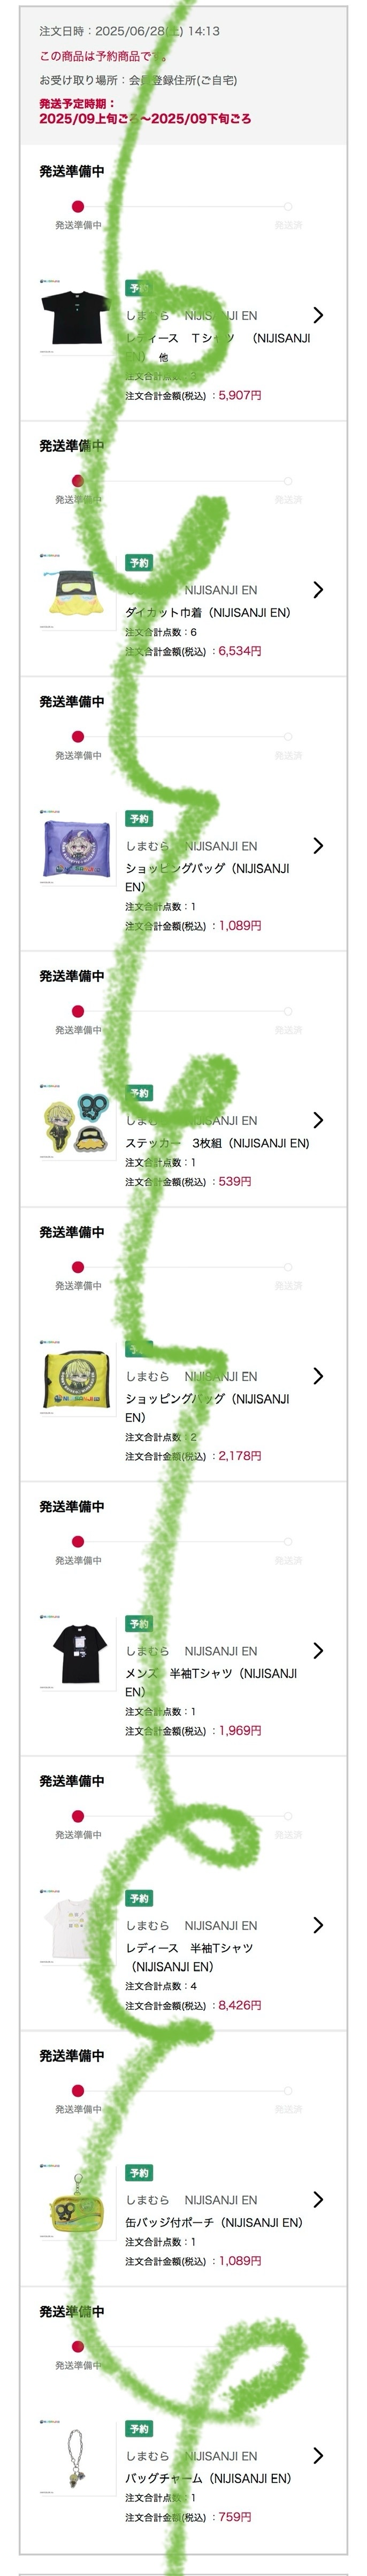Select the purple shopping bag thumbnail

75,847
